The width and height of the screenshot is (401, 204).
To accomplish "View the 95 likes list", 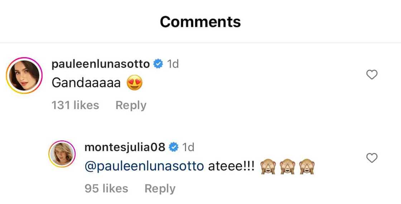I will pos(106,189).
